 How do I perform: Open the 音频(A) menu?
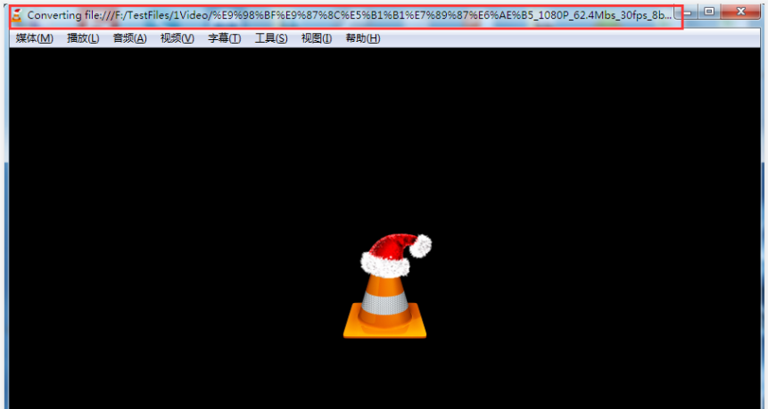coord(130,38)
